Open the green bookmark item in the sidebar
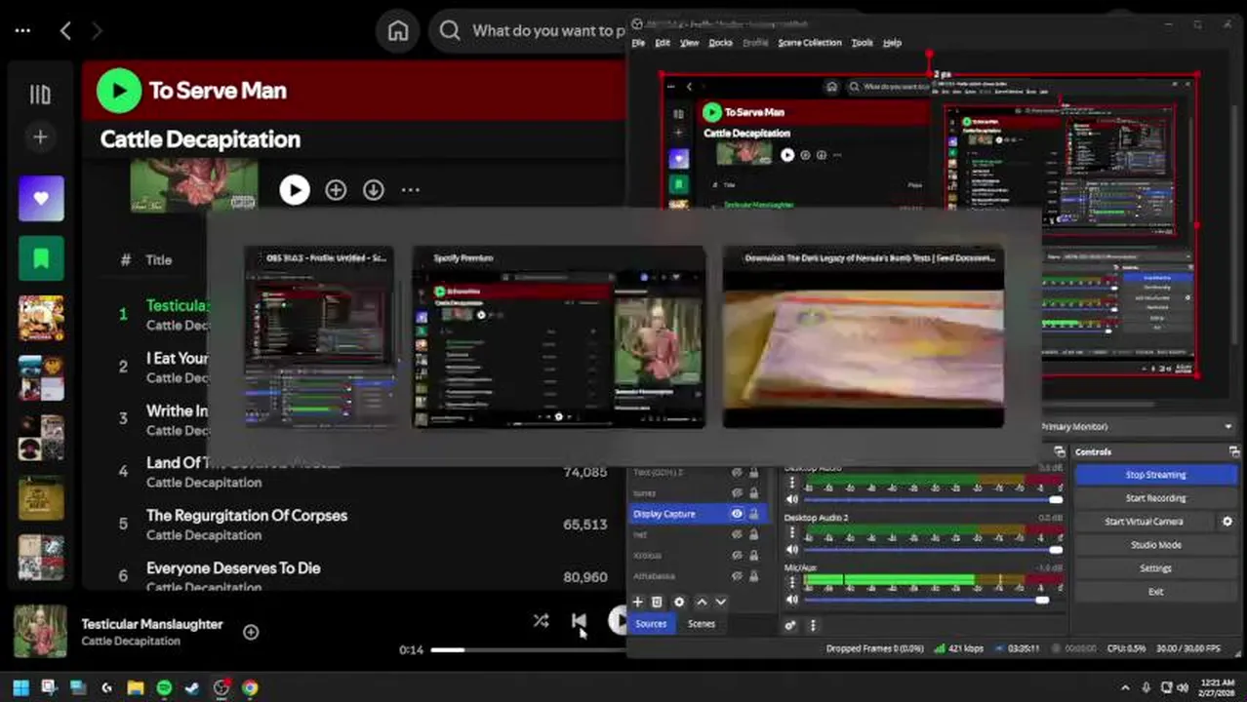Viewport: 1247px width, 702px height. click(x=41, y=258)
